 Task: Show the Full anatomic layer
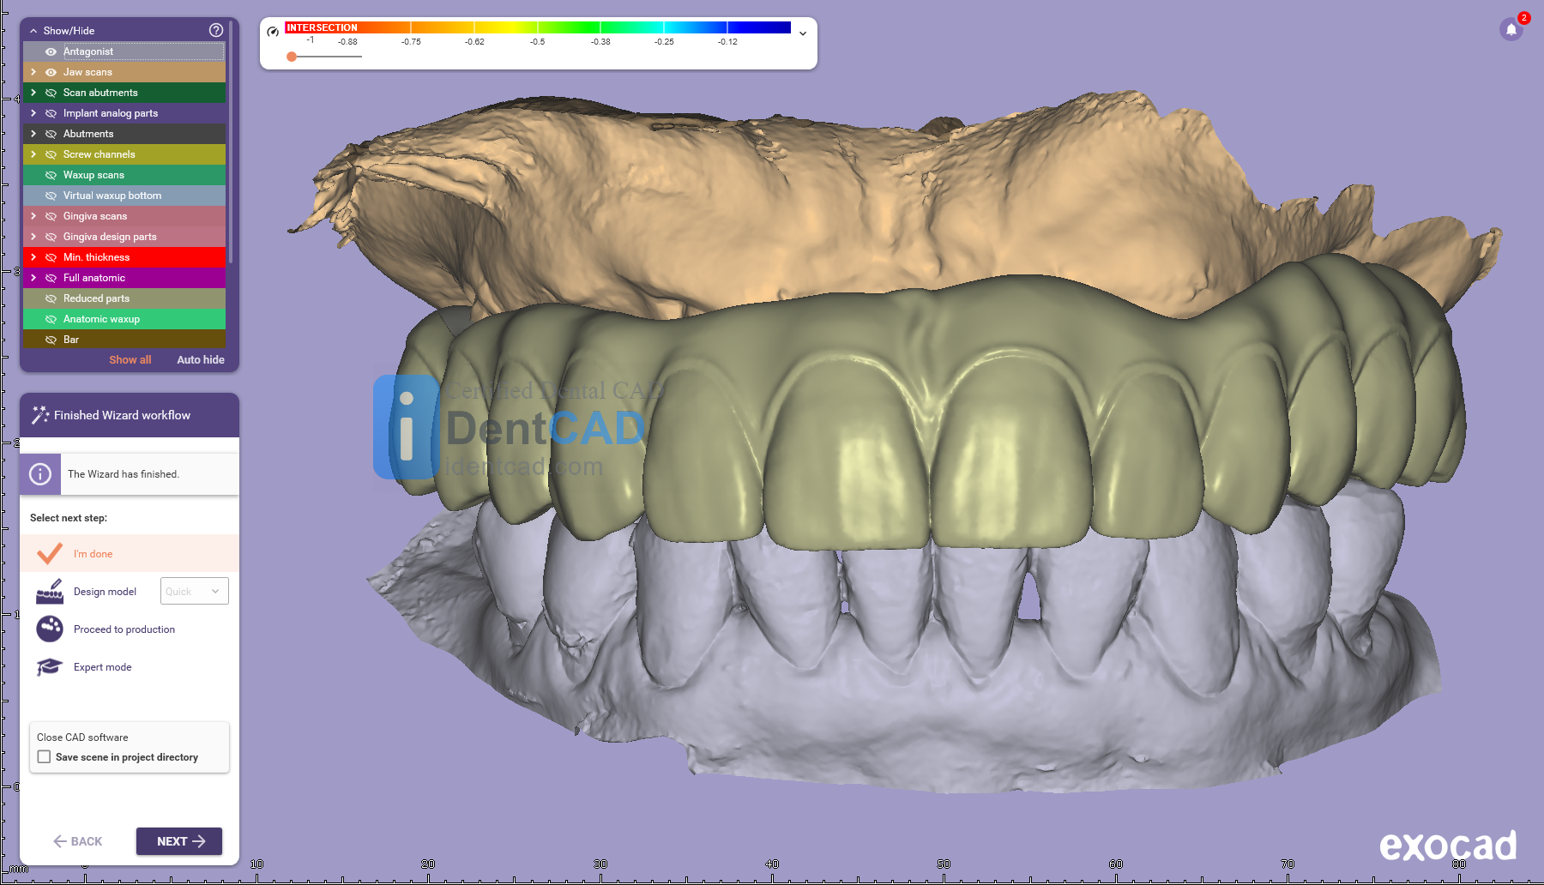pyautogui.click(x=51, y=278)
